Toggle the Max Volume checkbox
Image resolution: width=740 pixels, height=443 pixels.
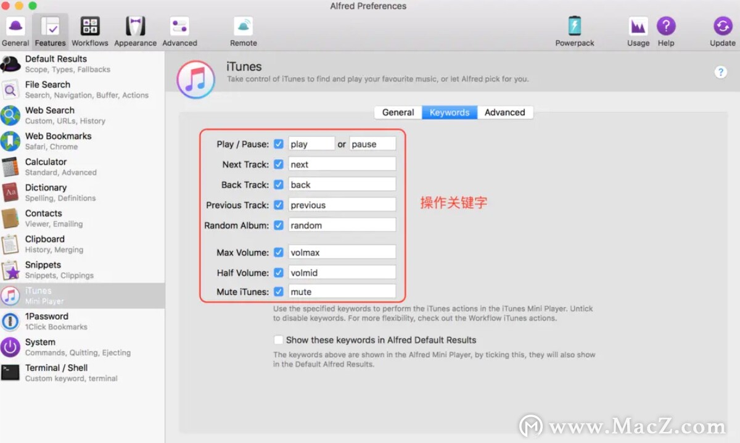pyautogui.click(x=279, y=252)
